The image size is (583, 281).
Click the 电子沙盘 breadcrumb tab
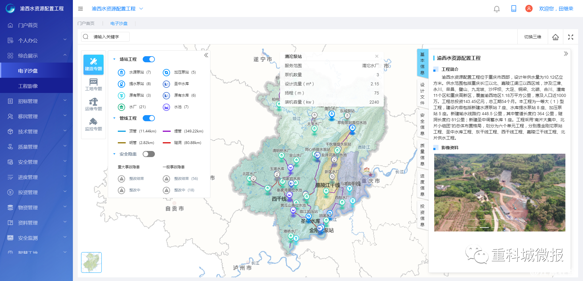(119, 23)
